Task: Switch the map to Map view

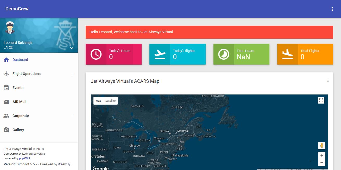Action: (x=98, y=101)
